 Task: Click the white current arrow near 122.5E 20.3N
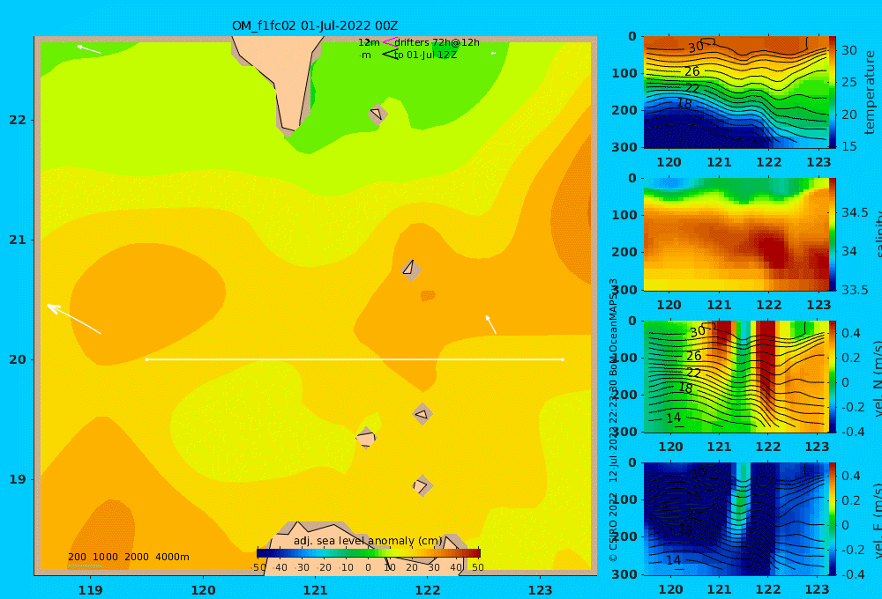[490, 324]
